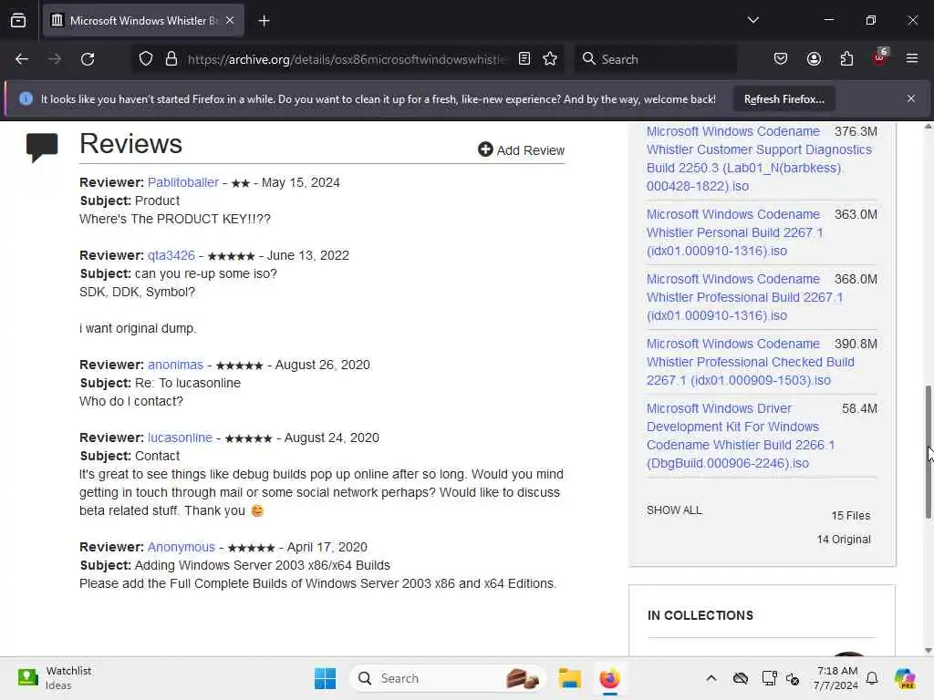Open Windows Start menu
Screen dimensions: 934x700
[x=325, y=678]
